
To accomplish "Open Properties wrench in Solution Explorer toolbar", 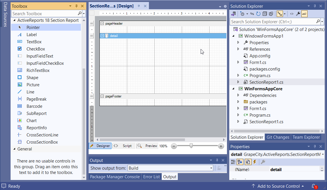I will (x=298, y=14).
